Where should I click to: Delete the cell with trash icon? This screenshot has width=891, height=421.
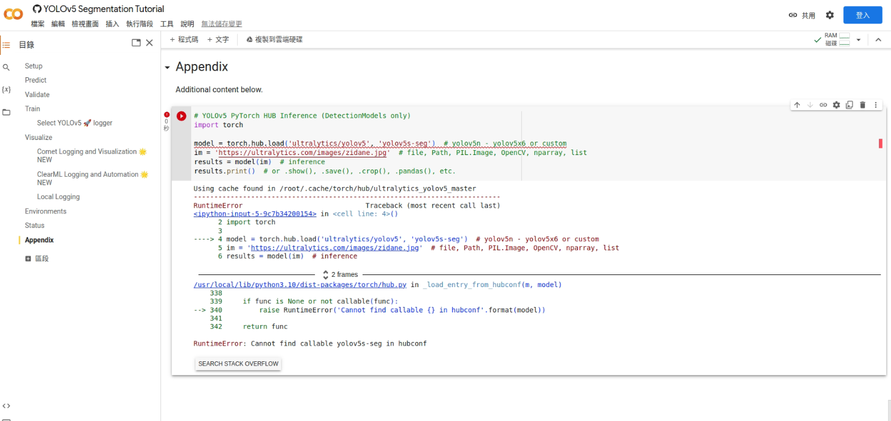coord(862,104)
